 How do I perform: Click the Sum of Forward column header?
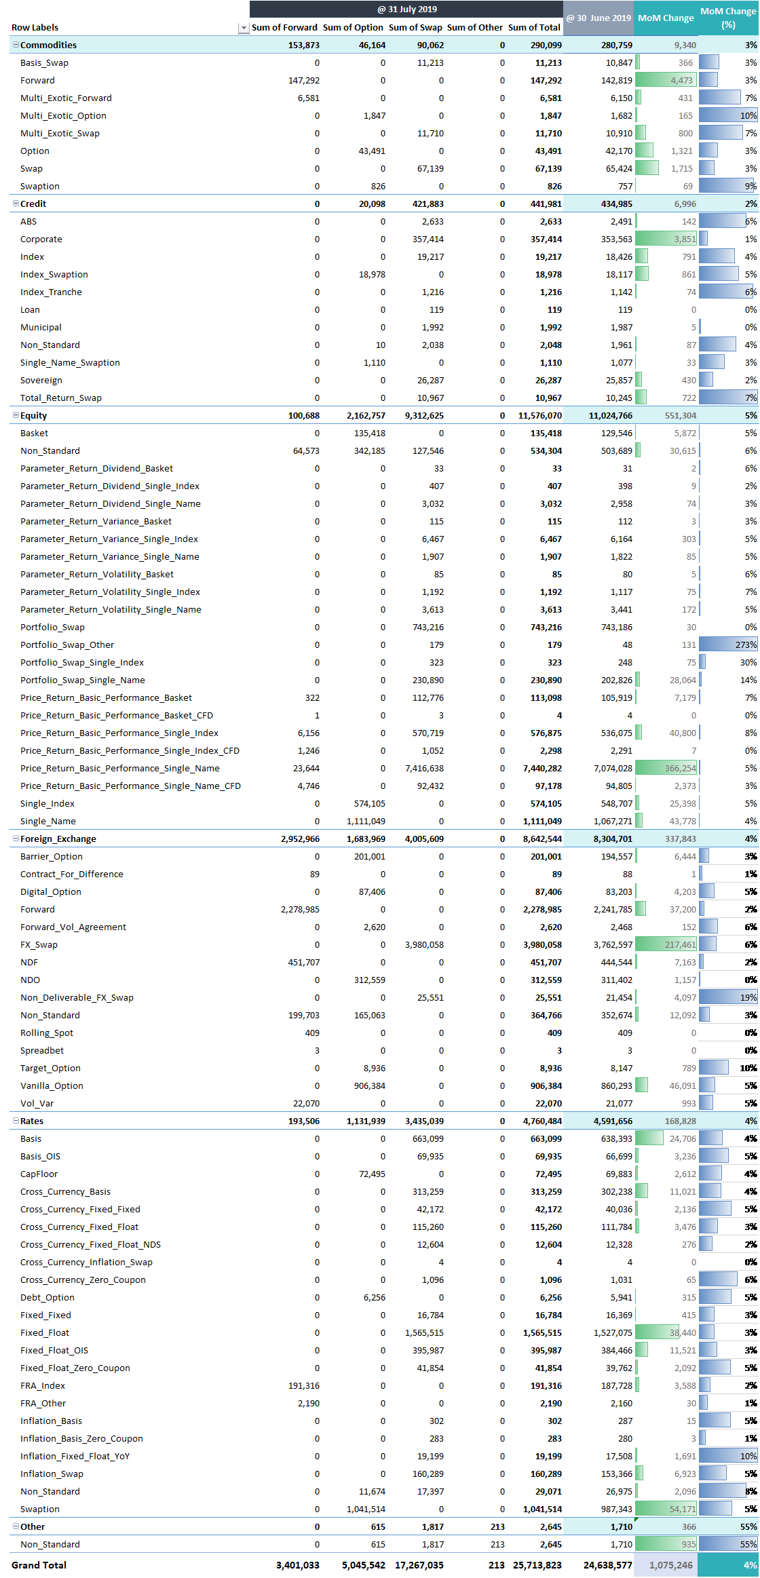pos(284,28)
